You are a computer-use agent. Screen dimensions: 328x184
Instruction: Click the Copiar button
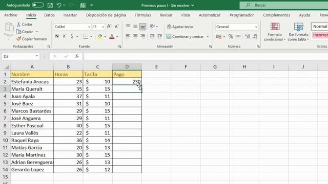click(x=25, y=32)
